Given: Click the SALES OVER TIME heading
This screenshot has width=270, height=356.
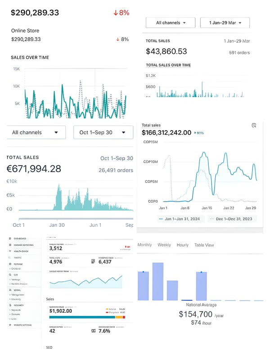Looking at the screenshot, I should tap(30, 58).
